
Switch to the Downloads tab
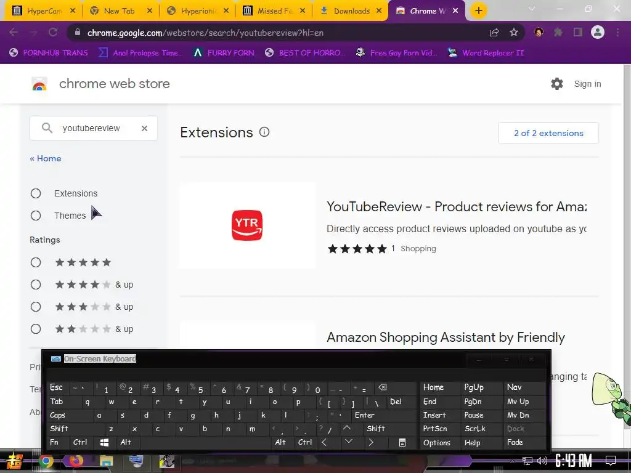point(349,11)
